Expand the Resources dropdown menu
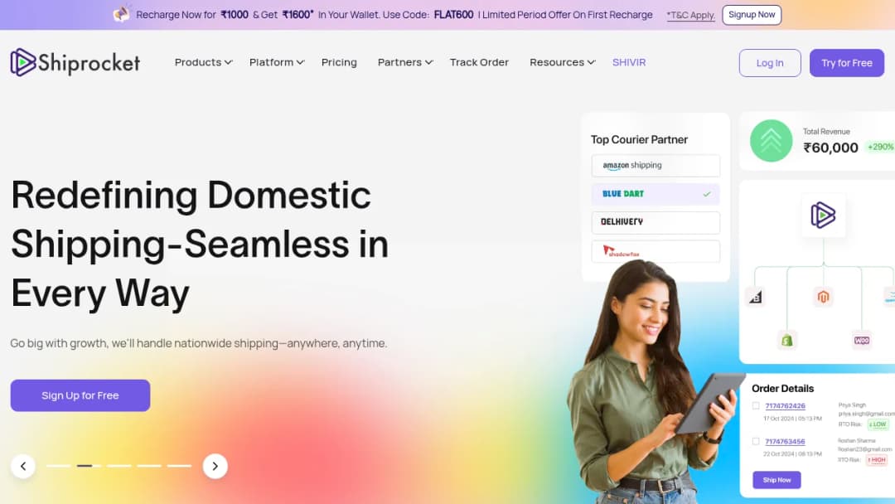The width and height of the screenshot is (895, 504). (x=562, y=62)
